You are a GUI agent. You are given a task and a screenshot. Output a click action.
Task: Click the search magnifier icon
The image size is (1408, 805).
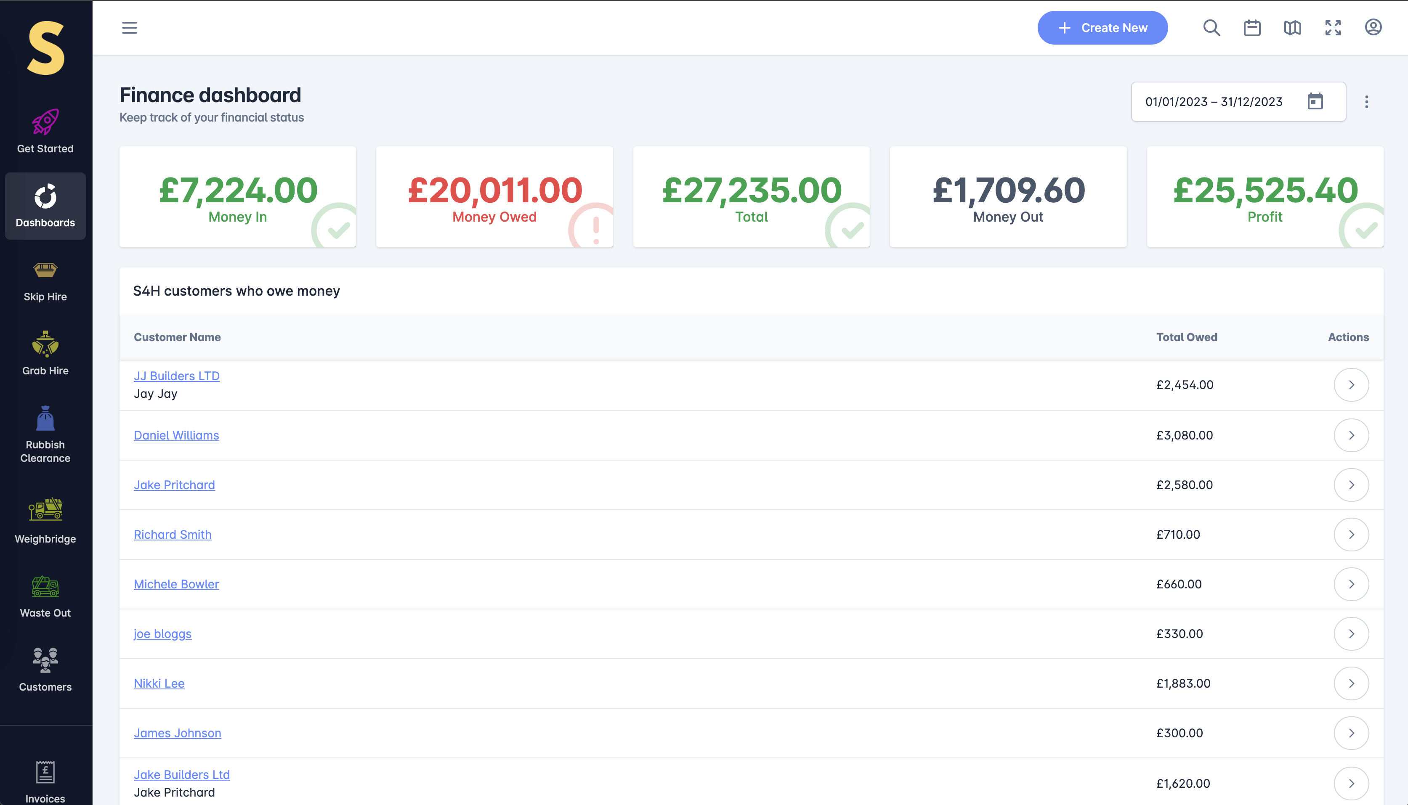coord(1211,28)
